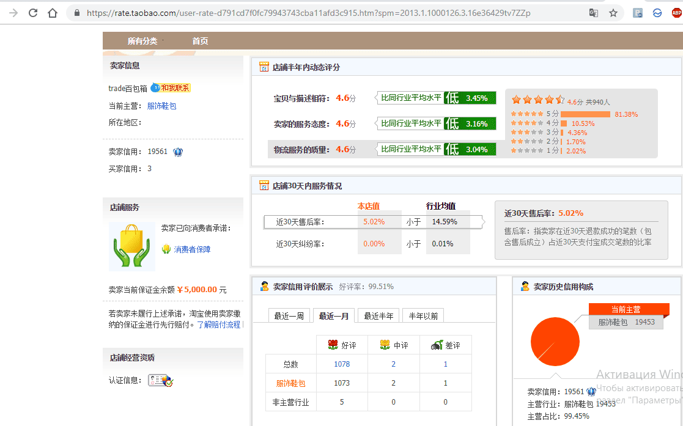Open the translate page icon

coord(593,13)
